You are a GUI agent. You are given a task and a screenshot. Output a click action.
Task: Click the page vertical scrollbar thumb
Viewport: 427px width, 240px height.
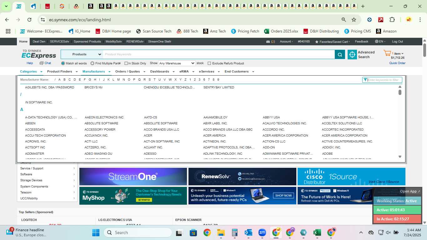pos(425,50)
